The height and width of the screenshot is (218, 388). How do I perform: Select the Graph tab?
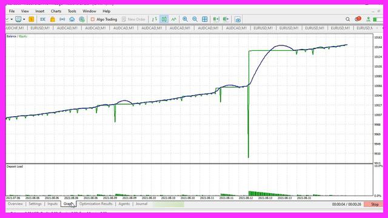(x=69, y=204)
